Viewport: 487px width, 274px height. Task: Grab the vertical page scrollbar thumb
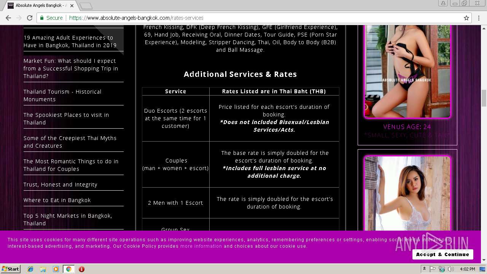click(x=484, y=98)
